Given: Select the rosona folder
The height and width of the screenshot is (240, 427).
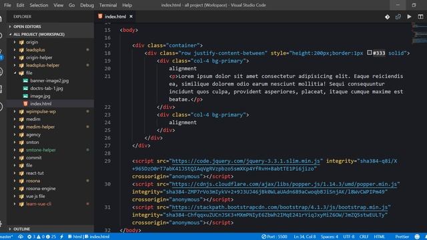Looking at the screenshot, I should (x=33, y=181).
